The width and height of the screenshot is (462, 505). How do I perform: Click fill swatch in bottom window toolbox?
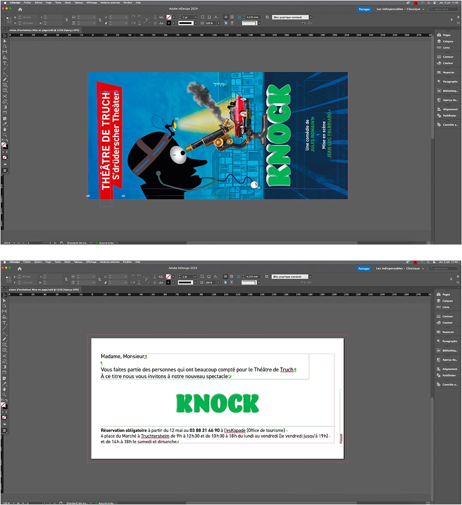pos(3,404)
